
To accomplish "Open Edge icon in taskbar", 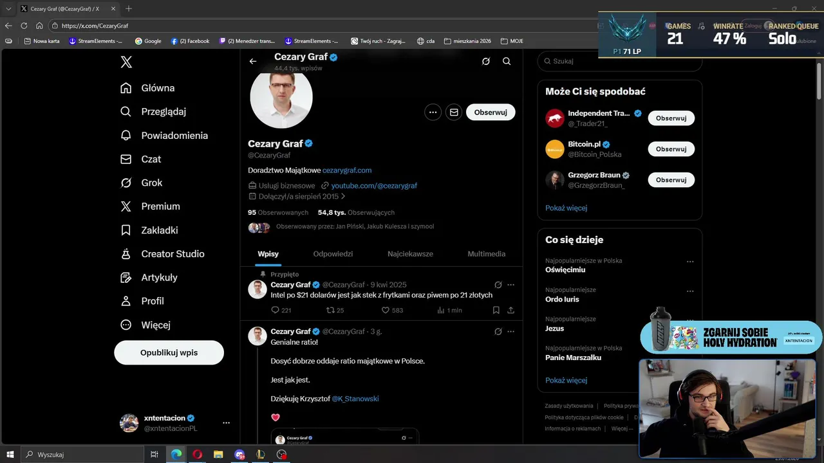I will tap(176, 455).
